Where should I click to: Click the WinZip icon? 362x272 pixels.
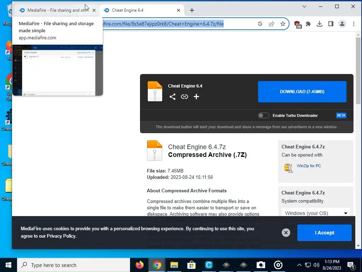288,168
